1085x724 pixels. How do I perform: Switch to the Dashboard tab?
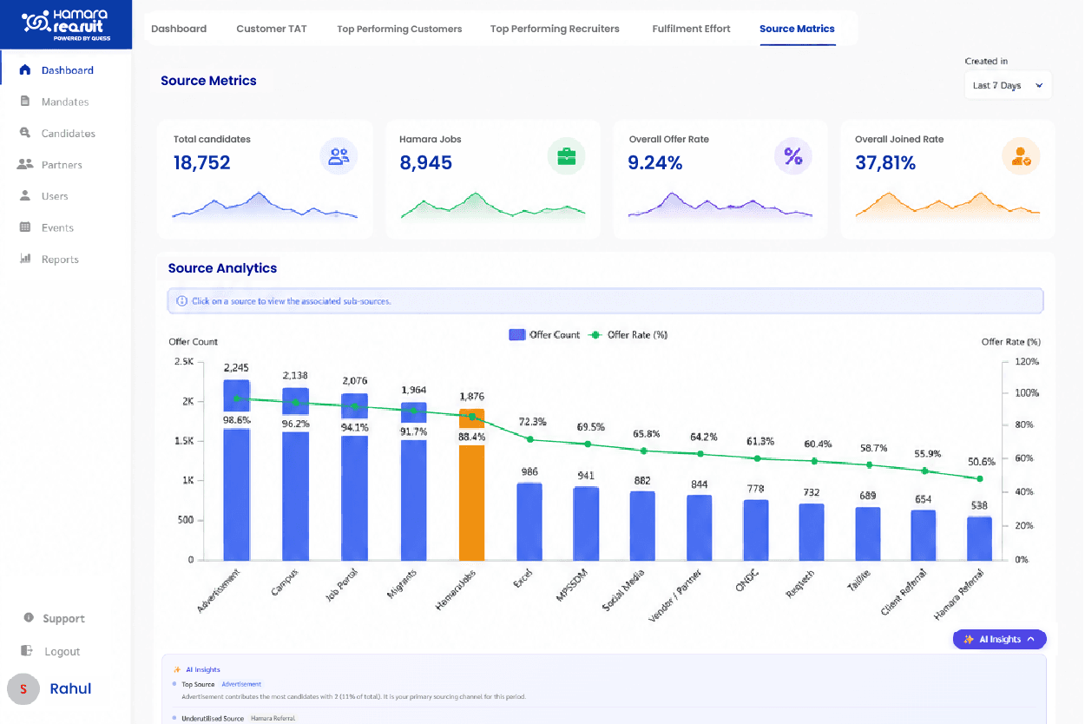click(179, 29)
